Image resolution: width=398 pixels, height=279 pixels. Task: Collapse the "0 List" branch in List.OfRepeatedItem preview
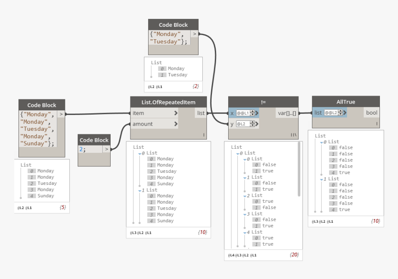(x=139, y=153)
